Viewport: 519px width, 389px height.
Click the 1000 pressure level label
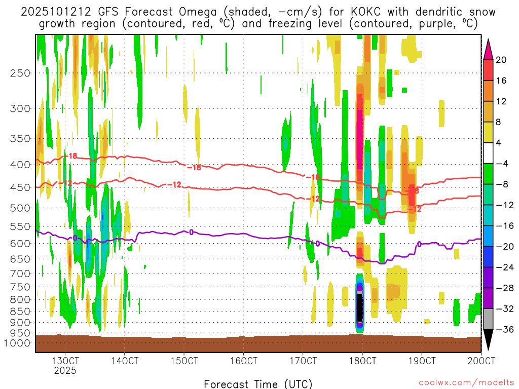pyautogui.click(x=18, y=343)
